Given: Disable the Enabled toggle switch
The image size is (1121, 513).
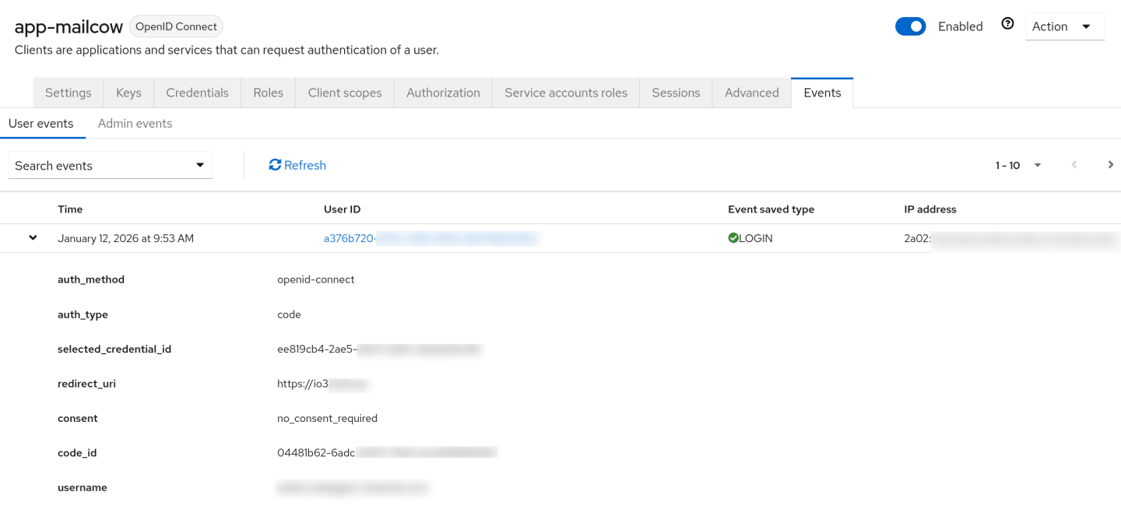Looking at the screenshot, I should coord(910,26).
